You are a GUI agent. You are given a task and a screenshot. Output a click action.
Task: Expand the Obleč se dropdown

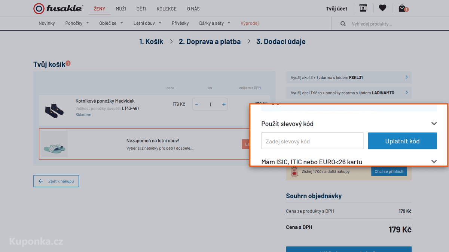[111, 23]
